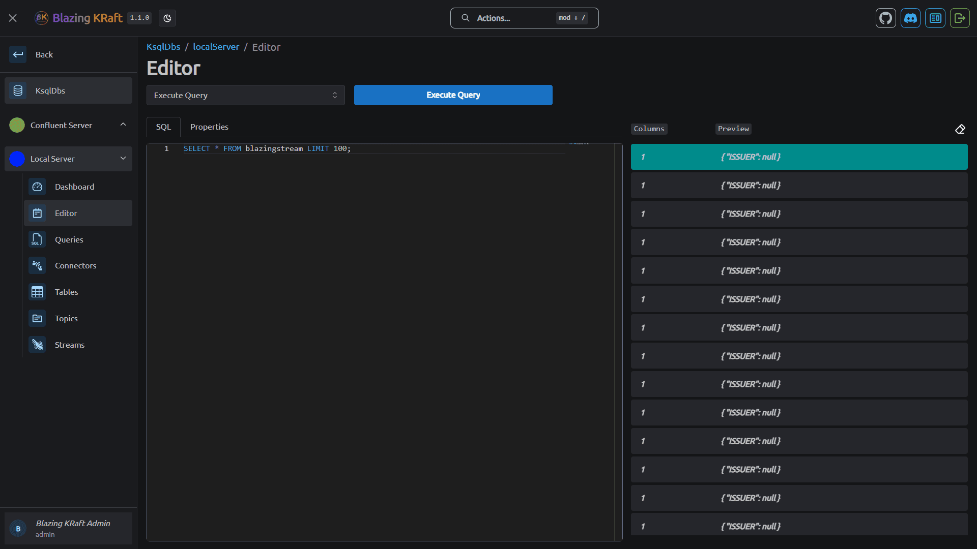Open the Dashboard gauge icon
Viewport: 977px width, 549px height.
pyautogui.click(x=37, y=187)
